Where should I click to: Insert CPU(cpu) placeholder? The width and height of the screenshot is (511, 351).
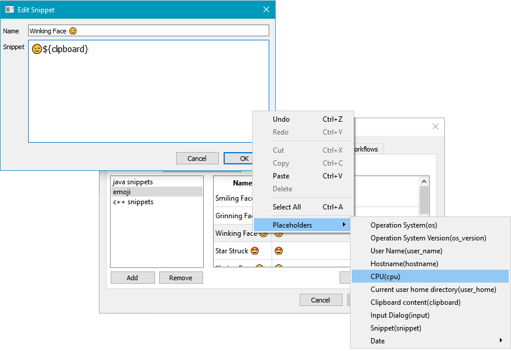[x=430, y=277]
